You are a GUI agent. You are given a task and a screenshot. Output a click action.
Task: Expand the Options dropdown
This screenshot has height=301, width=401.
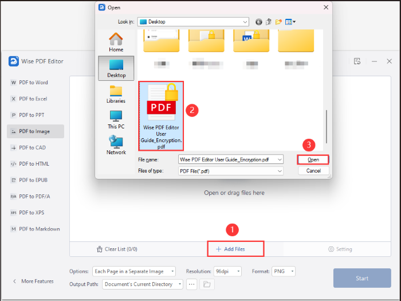[x=134, y=271]
